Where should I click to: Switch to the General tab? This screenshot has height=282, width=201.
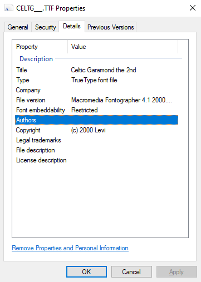(x=18, y=27)
